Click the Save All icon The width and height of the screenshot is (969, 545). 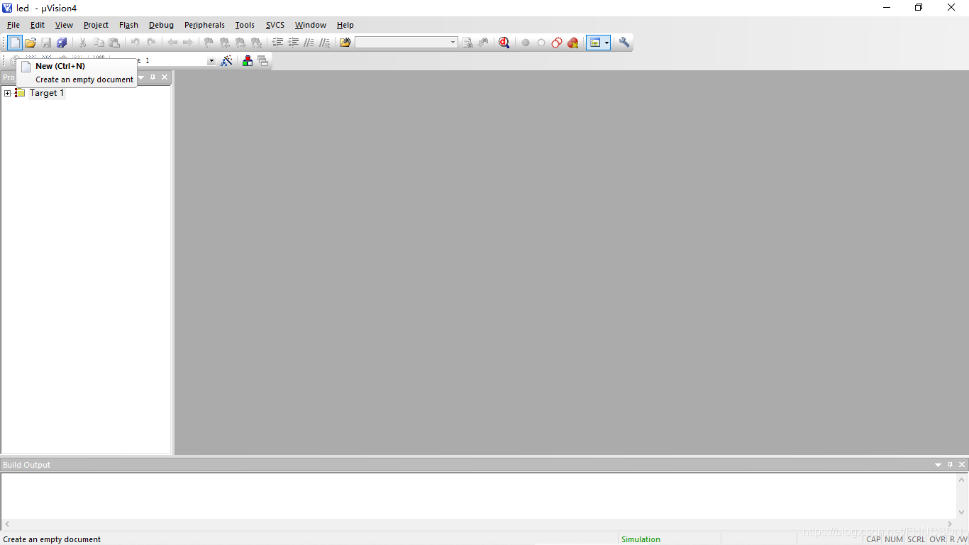[x=62, y=43]
